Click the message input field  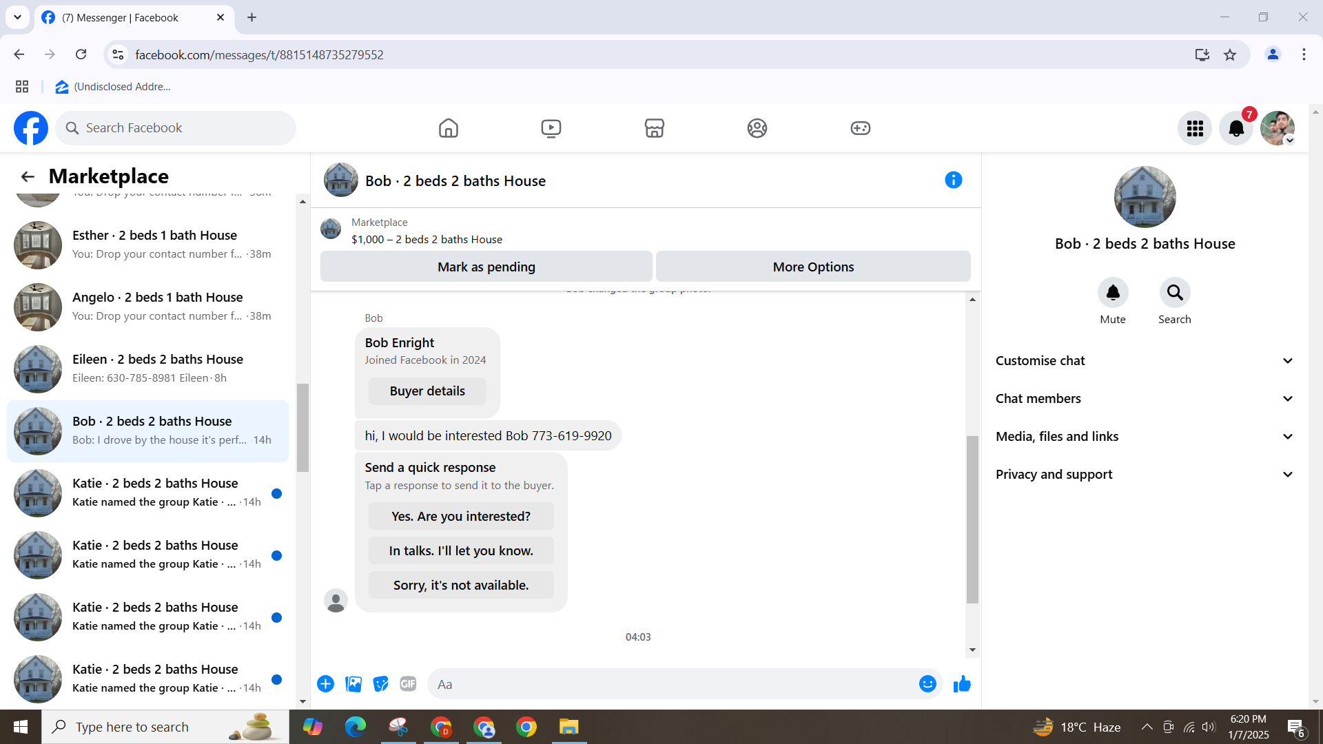[672, 684]
